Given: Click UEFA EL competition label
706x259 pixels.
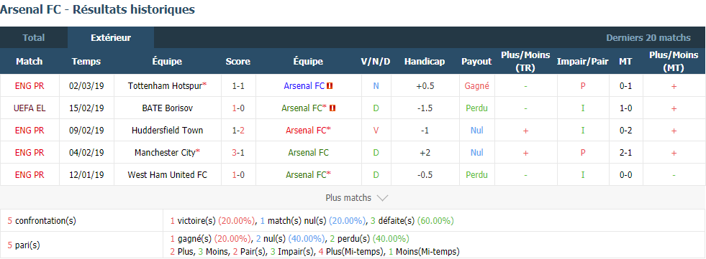Looking at the screenshot, I should 30,108.
